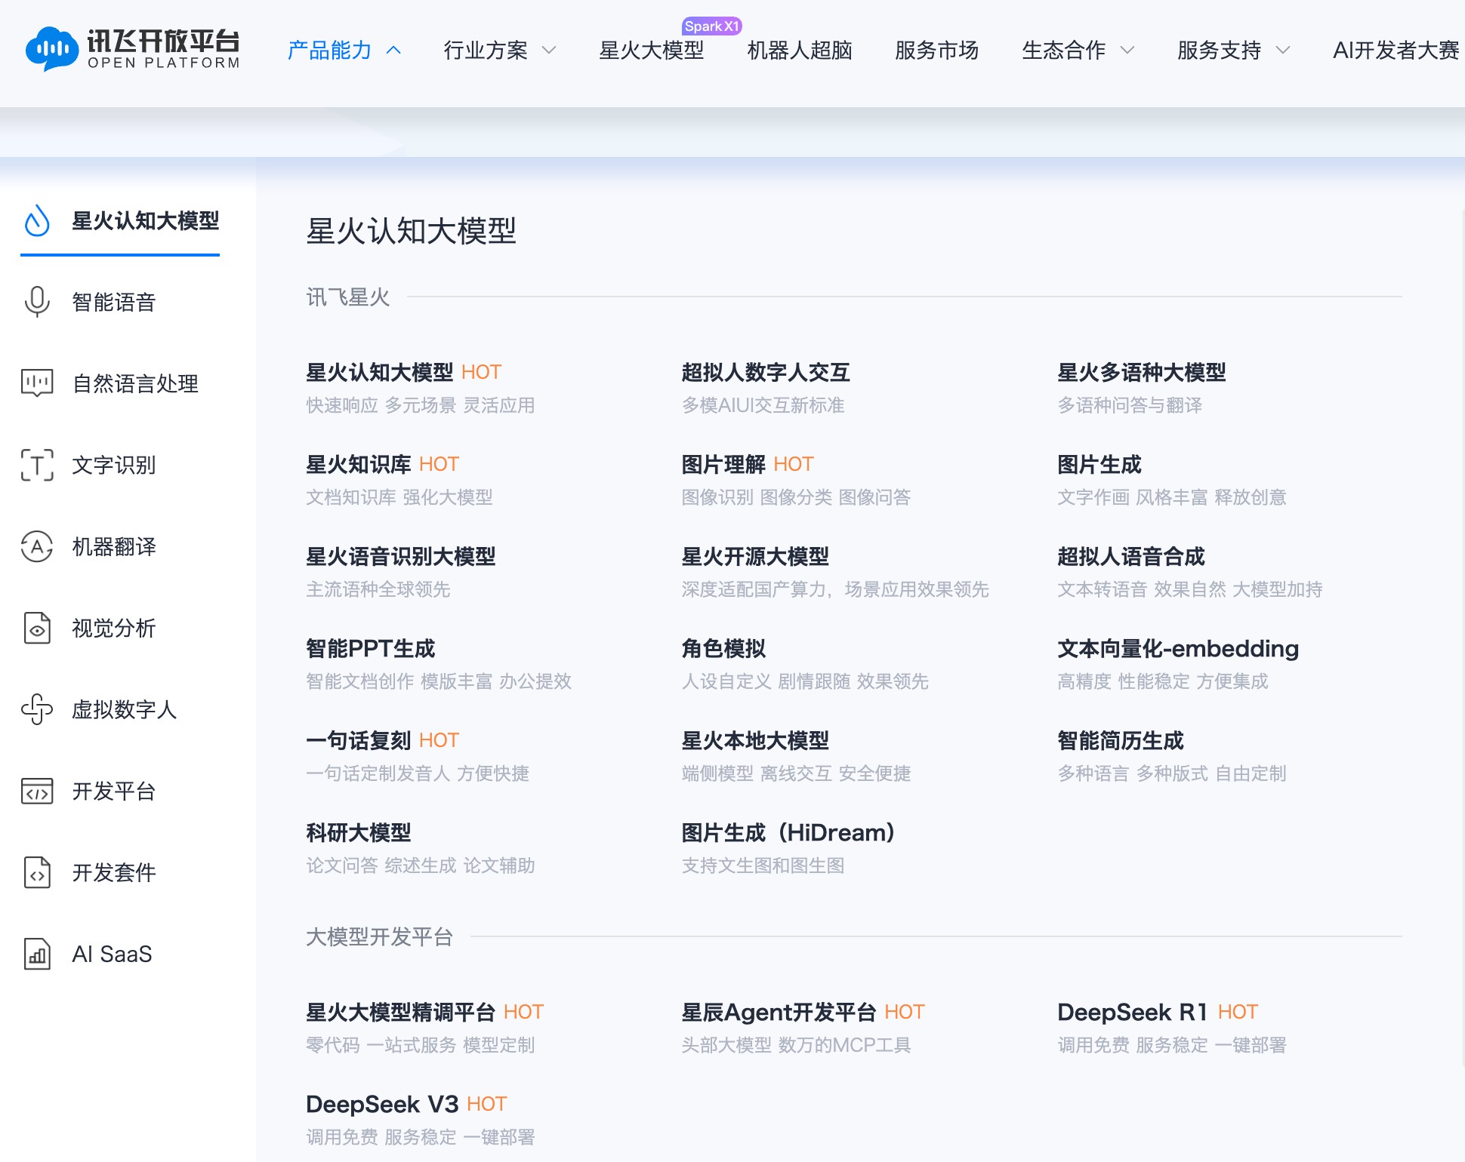
Task: Open 行业方案 in the top navigation
Action: tap(486, 51)
